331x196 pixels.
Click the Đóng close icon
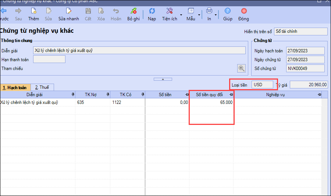(243, 11)
